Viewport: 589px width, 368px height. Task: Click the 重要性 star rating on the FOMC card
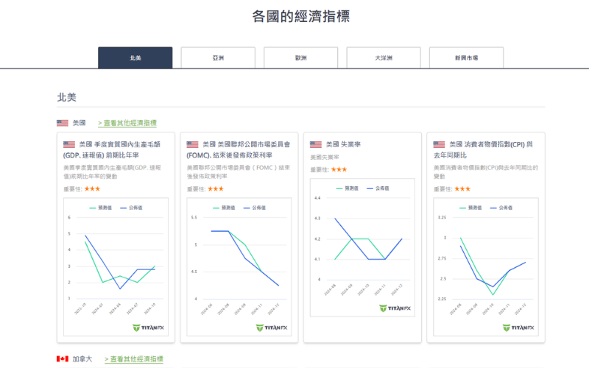pos(215,189)
